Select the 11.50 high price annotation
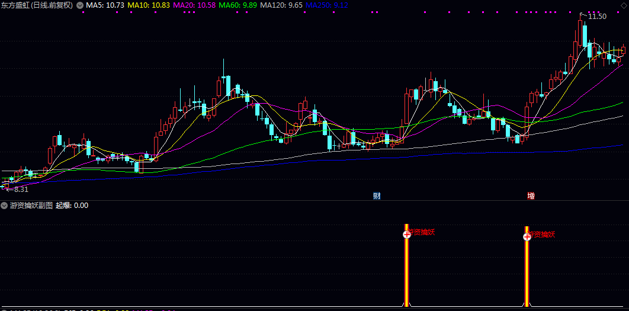 (x=597, y=16)
